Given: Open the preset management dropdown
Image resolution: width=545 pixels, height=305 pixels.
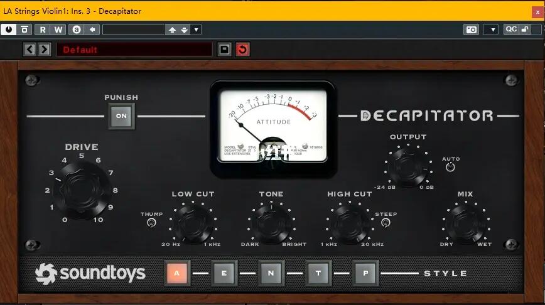Looking at the screenshot, I should 196,30.
